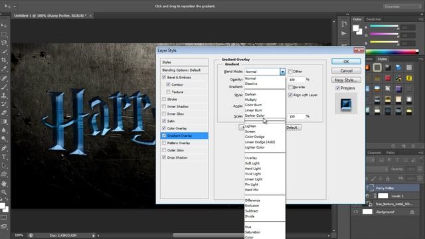
Task: Uncheck Bevel & Emboss effect
Action: coord(164,77)
